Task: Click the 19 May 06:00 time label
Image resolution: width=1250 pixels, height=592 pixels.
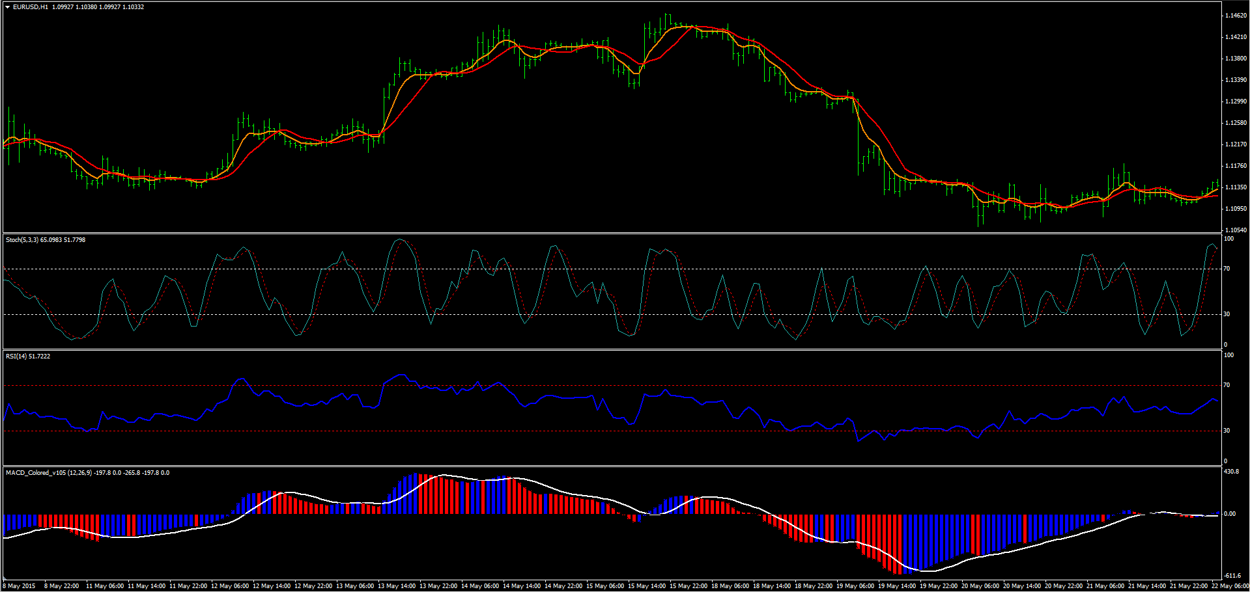Action: click(855, 586)
